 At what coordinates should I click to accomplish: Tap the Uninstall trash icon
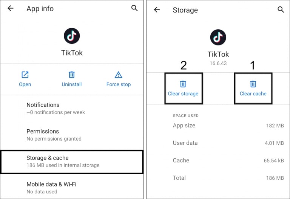point(72,75)
